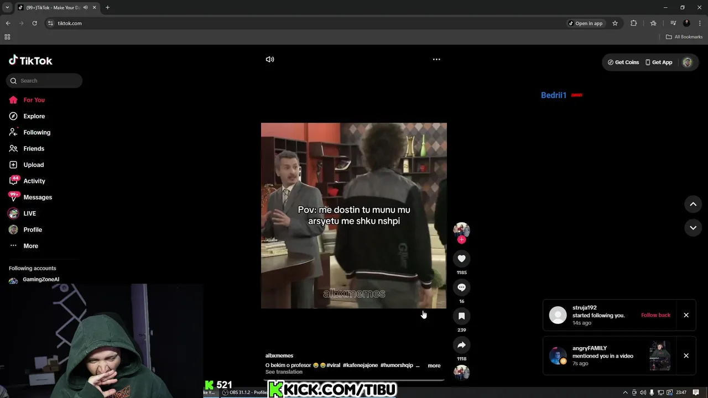Go to previous video with up arrow
The height and width of the screenshot is (398, 708).
693,204
